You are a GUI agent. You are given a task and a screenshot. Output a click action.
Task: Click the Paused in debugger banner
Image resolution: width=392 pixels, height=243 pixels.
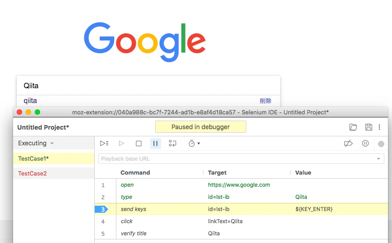pyautogui.click(x=200, y=127)
